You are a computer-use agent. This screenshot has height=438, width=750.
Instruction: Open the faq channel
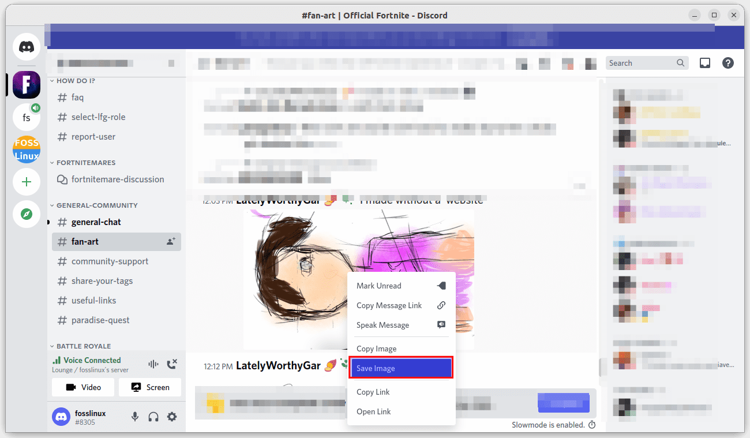tap(117, 98)
